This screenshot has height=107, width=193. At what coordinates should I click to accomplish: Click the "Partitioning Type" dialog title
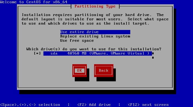pos(95,6)
